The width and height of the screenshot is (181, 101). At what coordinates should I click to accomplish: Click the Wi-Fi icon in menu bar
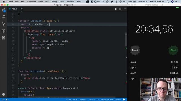[120, 1]
